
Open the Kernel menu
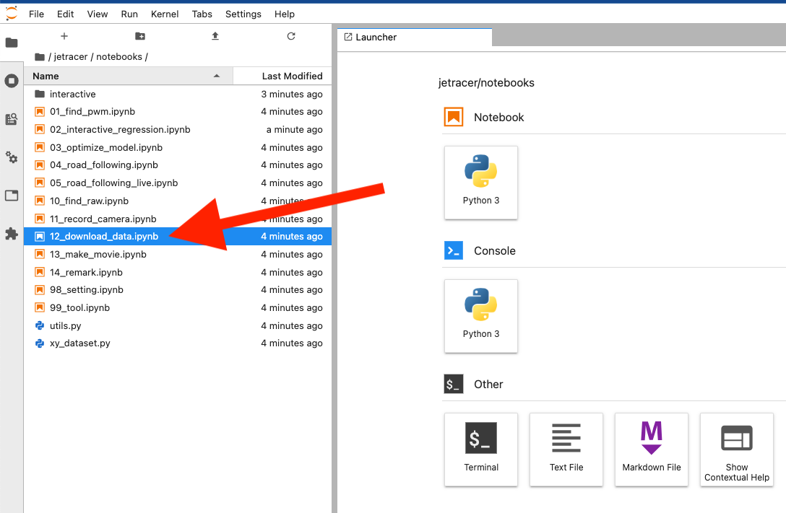[x=165, y=14]
